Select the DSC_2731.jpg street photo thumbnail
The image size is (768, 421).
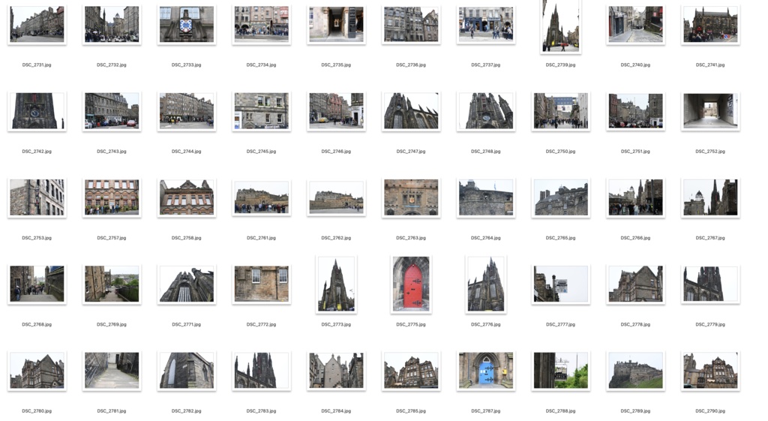37,24
